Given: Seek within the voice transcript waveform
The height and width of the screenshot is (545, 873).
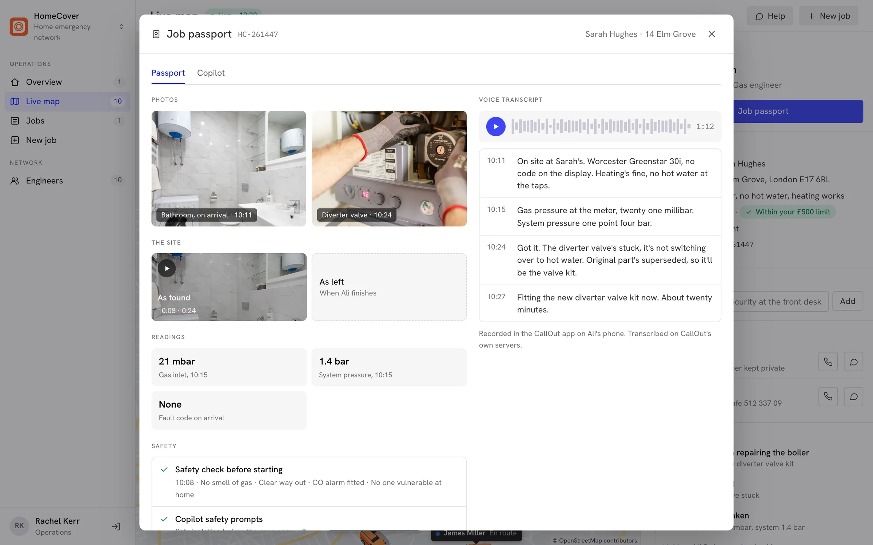Looking at the screenshot, I should (601, 126).
